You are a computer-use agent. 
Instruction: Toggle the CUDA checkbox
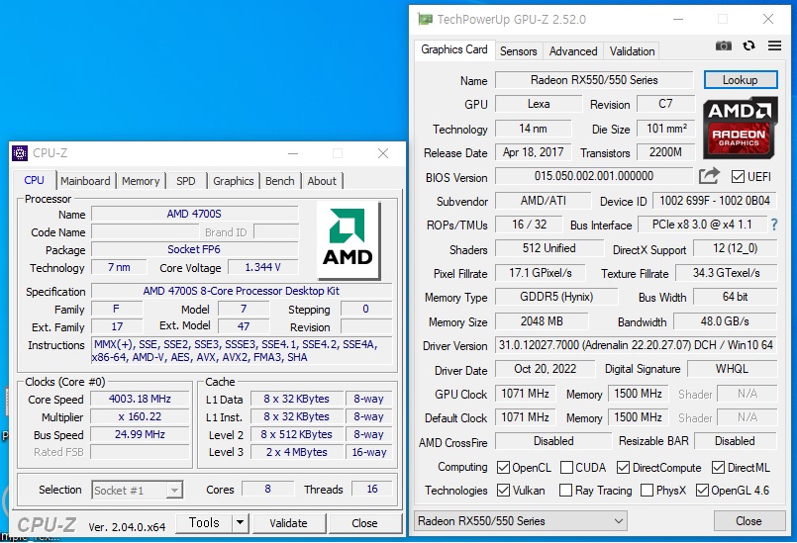coord(566,467)
